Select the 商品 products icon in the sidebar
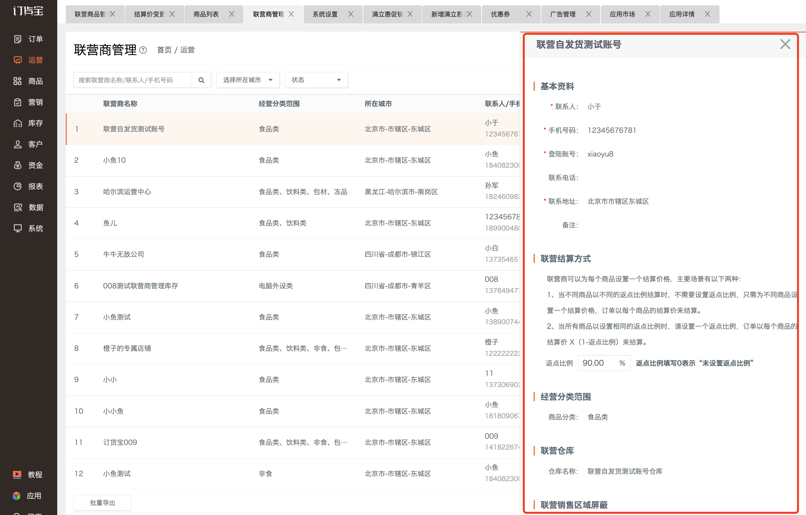Screen dimensions: 806x515 tap(18, 81)
